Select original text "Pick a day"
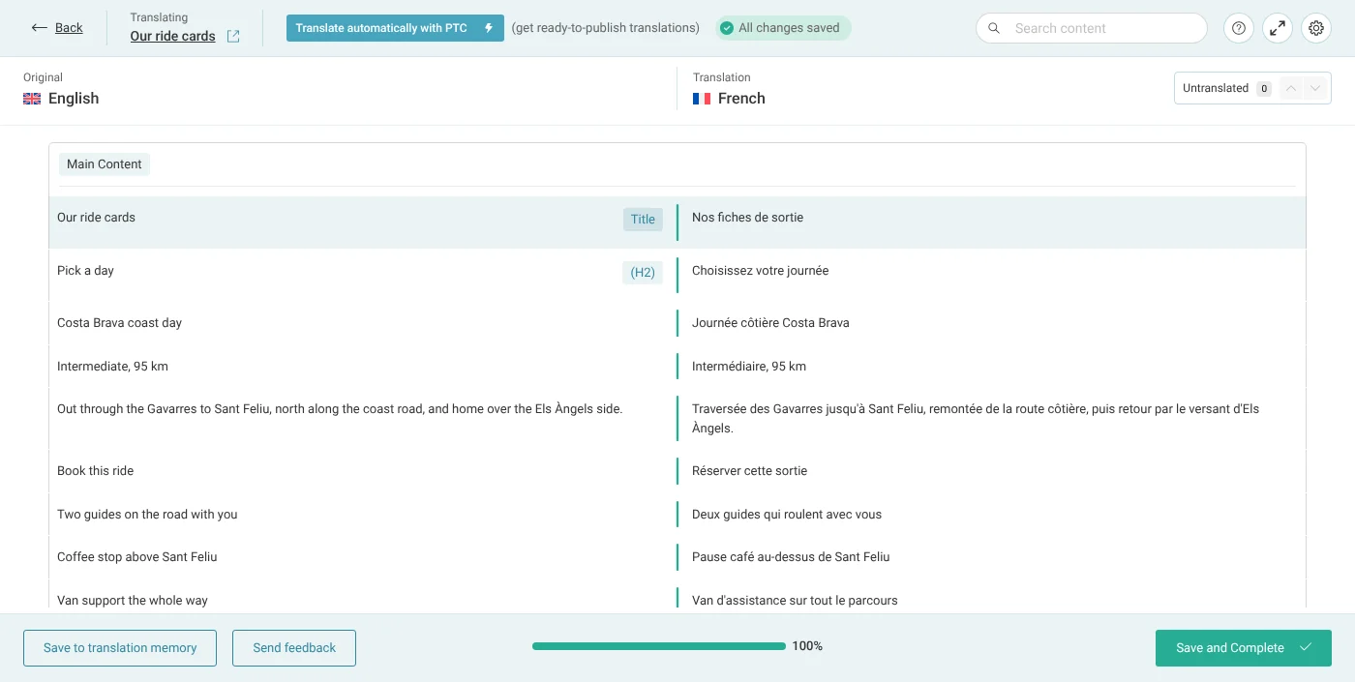The image size is (1355, 682). 85,271
